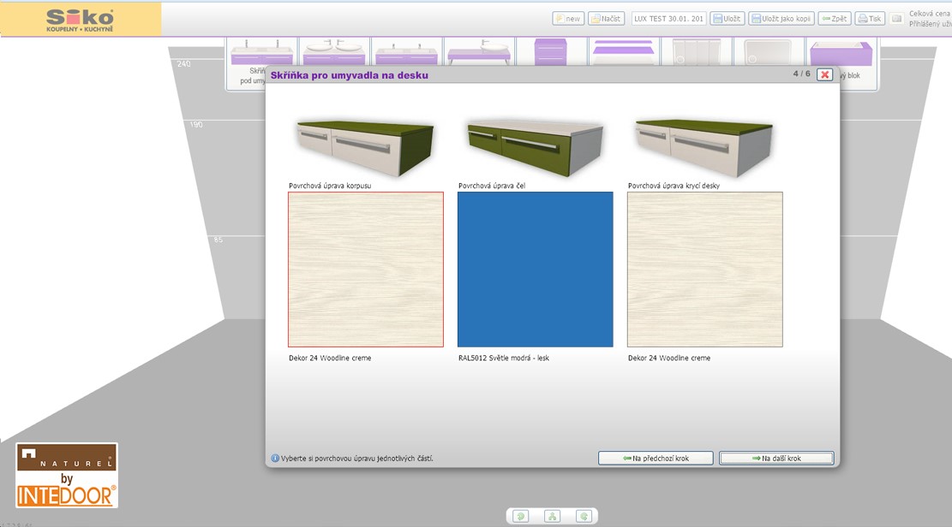Rotate the scene view left
The width and height of the screenshot is (952, 527).
(520, 516)
